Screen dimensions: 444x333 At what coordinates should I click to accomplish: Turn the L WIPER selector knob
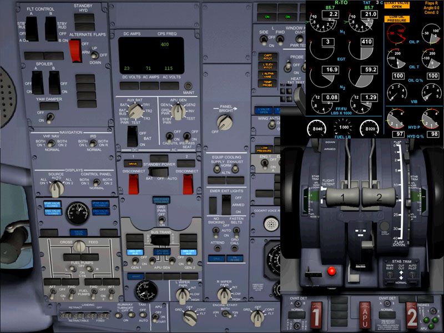tap(183, 295)
